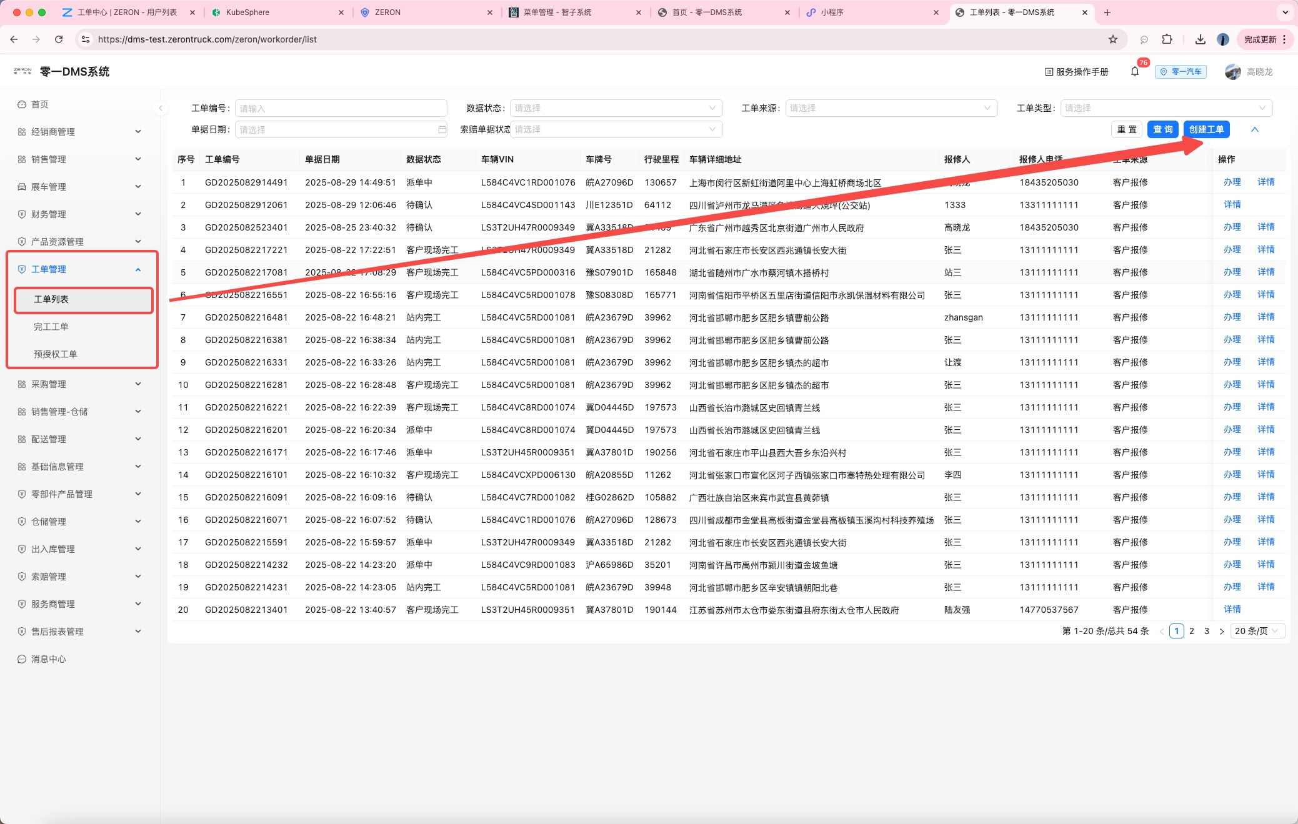Viewport: 1298px width, 824px height.
Task: Open the browser extensions puzzle icon
Action: 1167,39
